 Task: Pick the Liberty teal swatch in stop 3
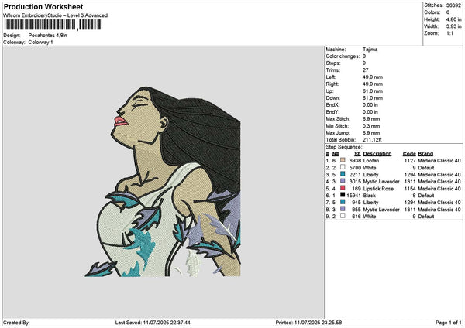(x=341, y=175)
